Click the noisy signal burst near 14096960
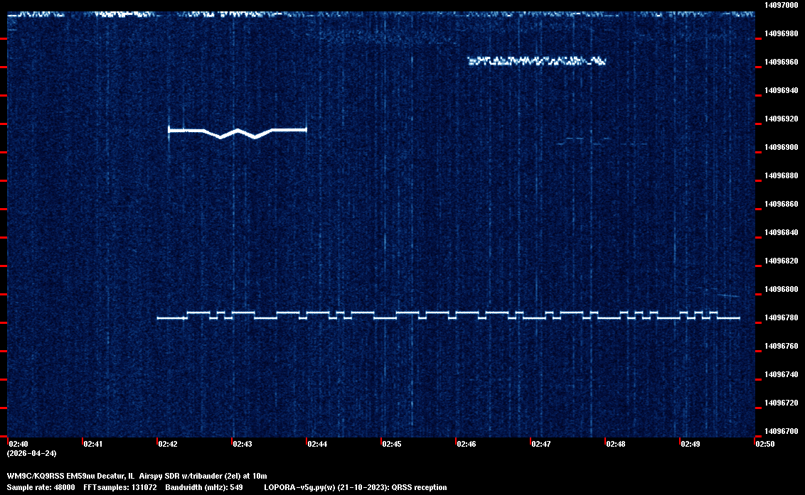 pos(536,62)
